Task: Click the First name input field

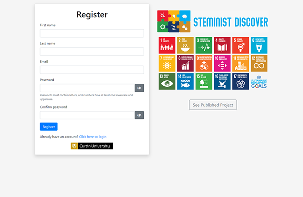Action: pos(92,33)
